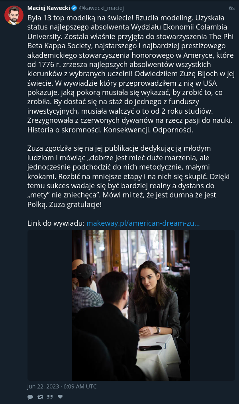239x404 pixels.
Task: Click the blue verified badge
Action: tap(74, 8)
